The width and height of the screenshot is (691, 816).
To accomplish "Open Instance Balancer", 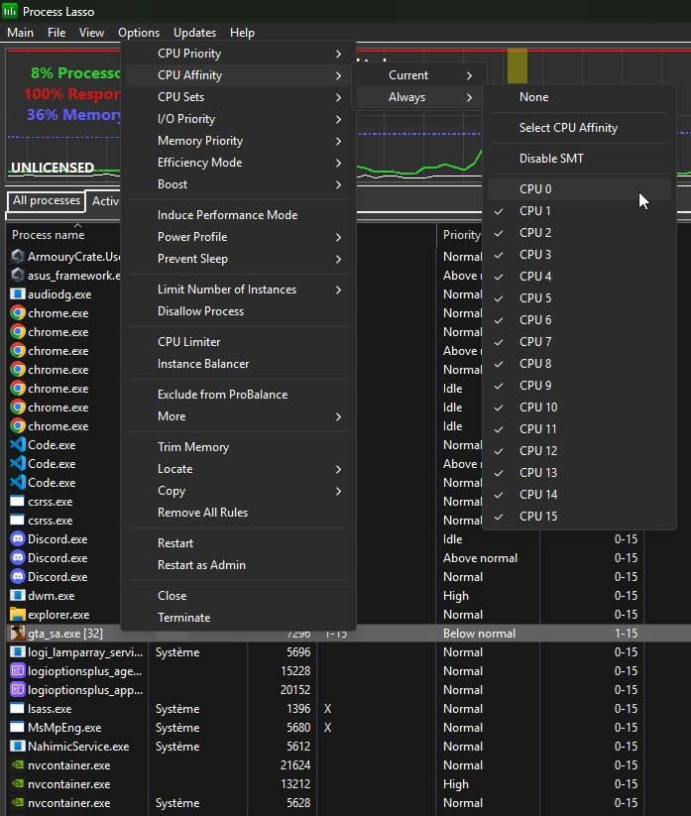I will [238, 364].
